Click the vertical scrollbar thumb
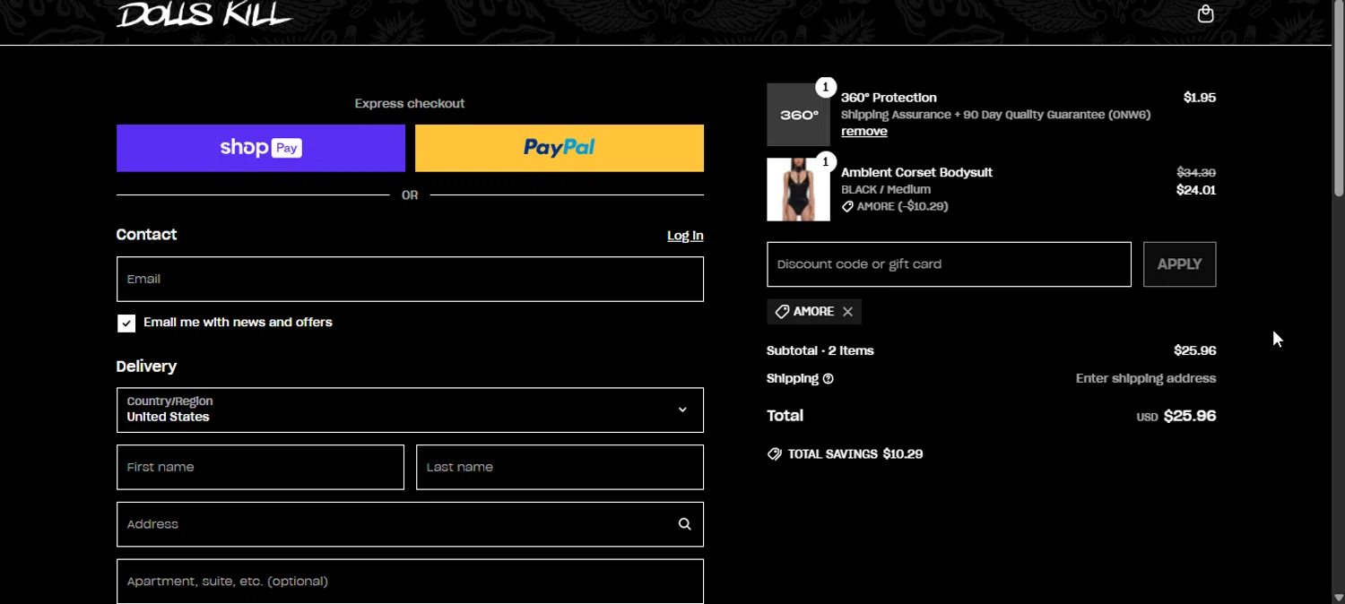 (x=1339, y=99)
